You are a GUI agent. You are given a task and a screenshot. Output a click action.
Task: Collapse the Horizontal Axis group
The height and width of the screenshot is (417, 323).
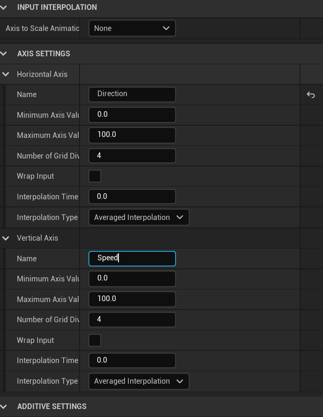[x=6, y=74]
